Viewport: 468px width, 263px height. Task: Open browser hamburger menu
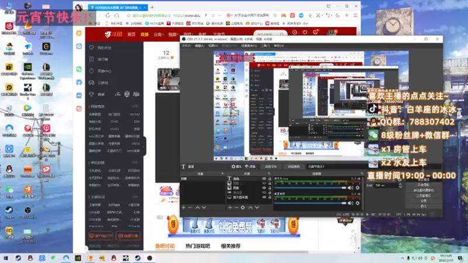point(355,15)
